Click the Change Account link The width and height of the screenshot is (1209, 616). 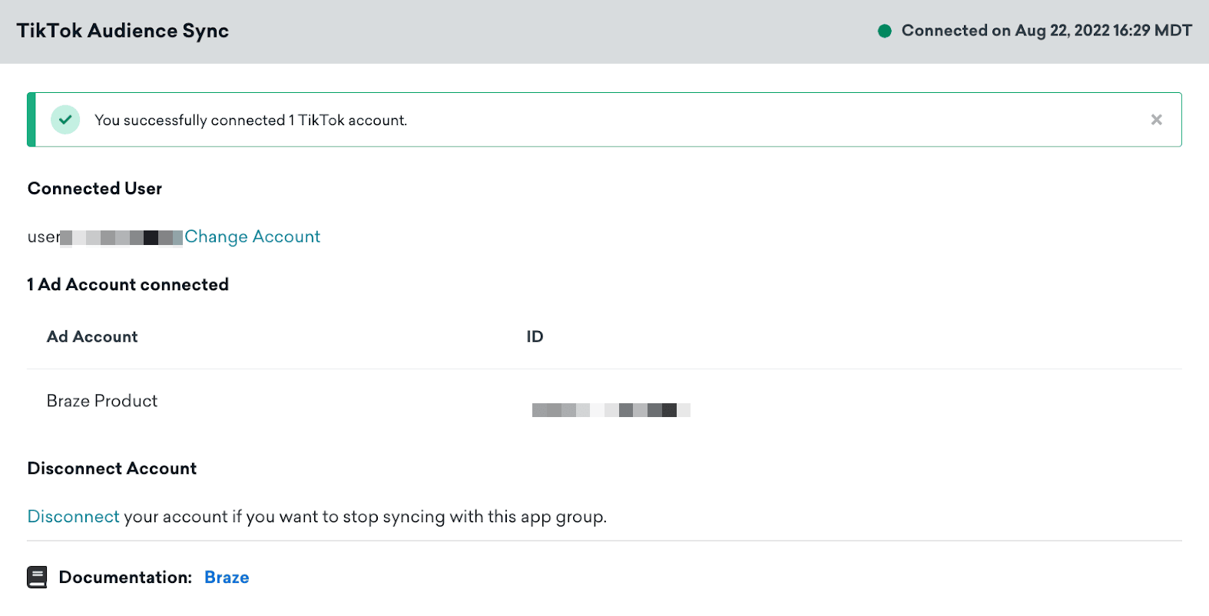252,237
